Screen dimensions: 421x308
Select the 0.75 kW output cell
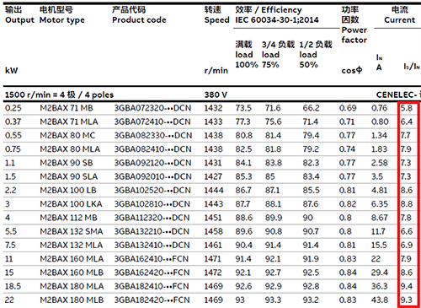coord(13,149)
